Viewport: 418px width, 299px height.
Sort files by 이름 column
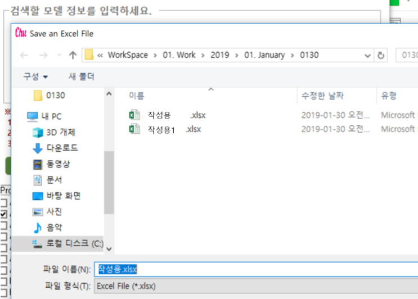tap(137, 96)
